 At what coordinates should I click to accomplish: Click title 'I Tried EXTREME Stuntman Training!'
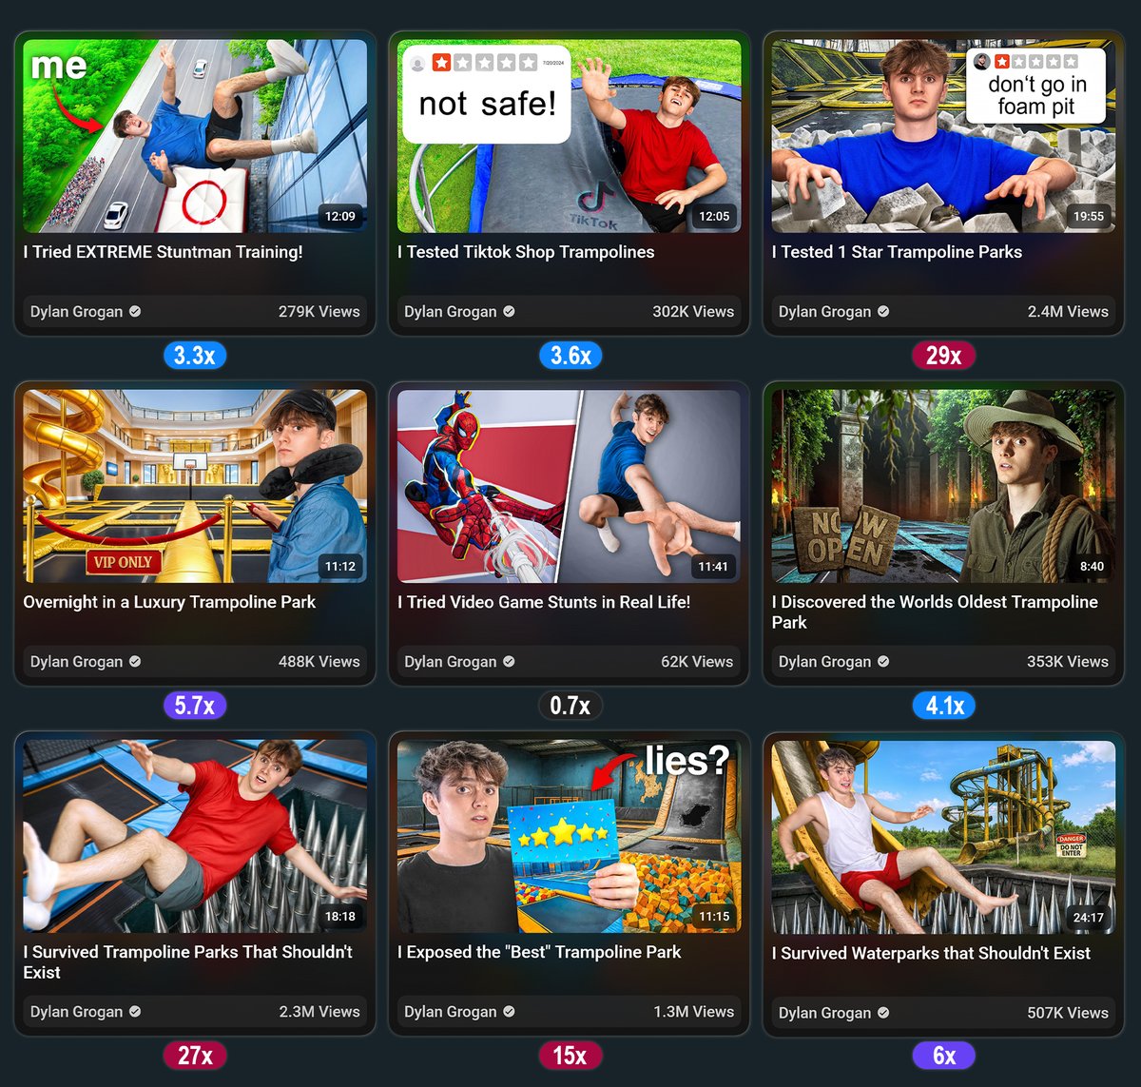coord(163,252)
